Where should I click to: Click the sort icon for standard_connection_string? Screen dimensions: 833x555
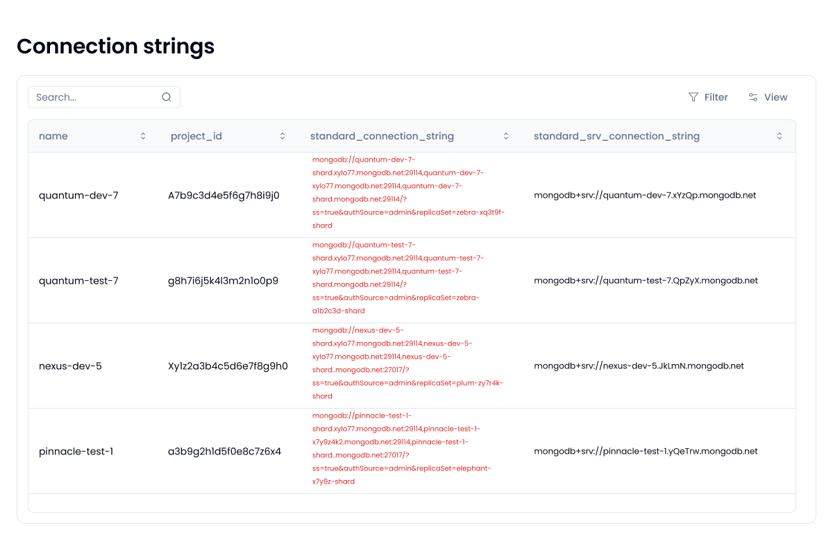(x=506, y=136)
